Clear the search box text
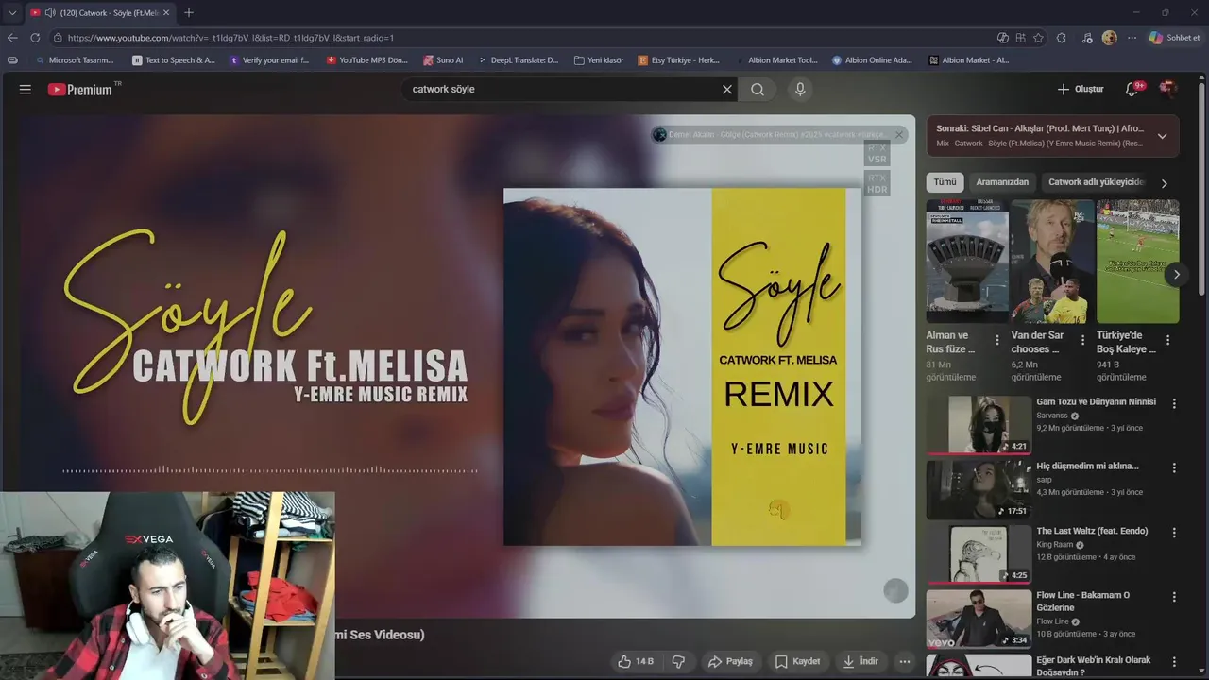This screenshot has height=680, width=1209. [727, 89]
